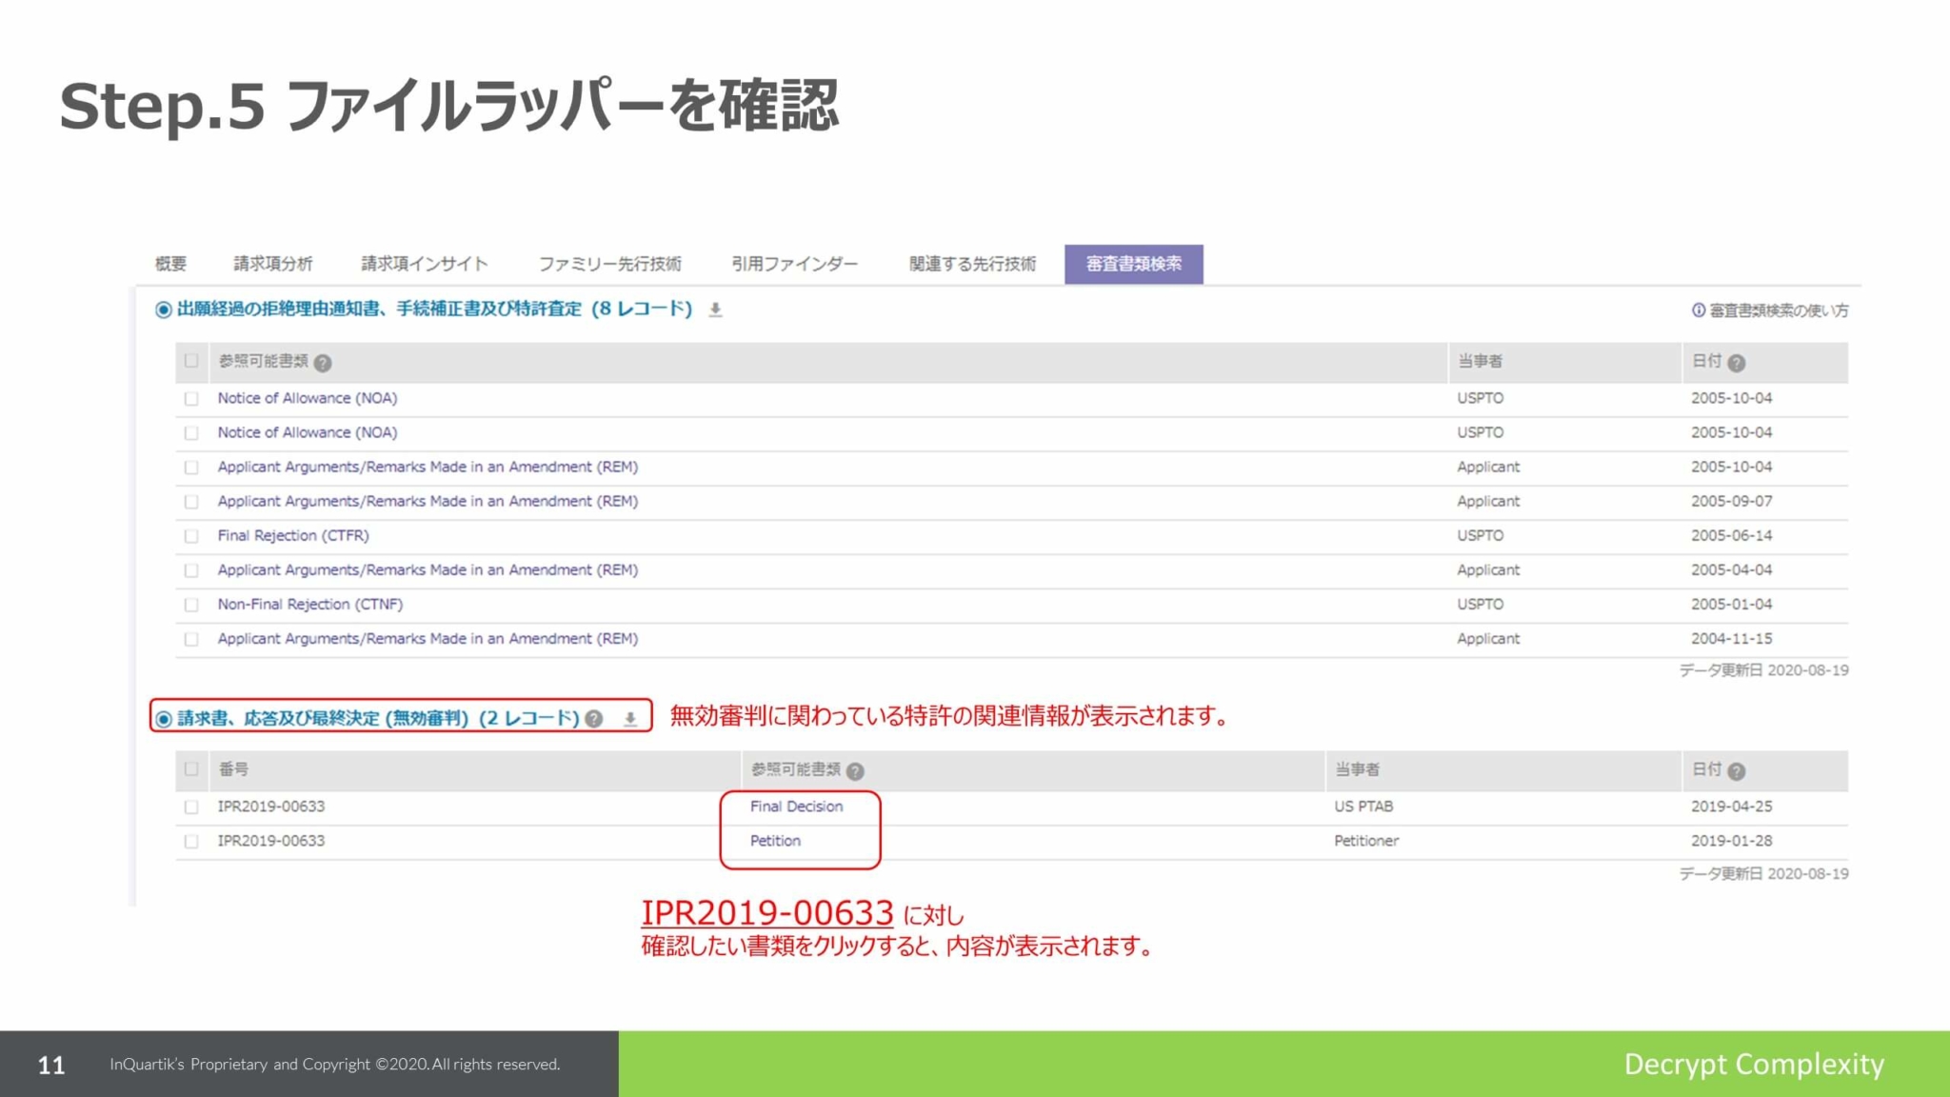Select the 審査書類検索 tab
1950x1097 pixels.
1134,264
